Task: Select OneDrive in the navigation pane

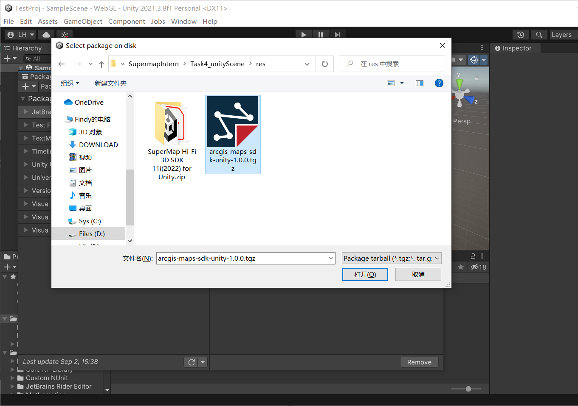Action: coord(84,102)
